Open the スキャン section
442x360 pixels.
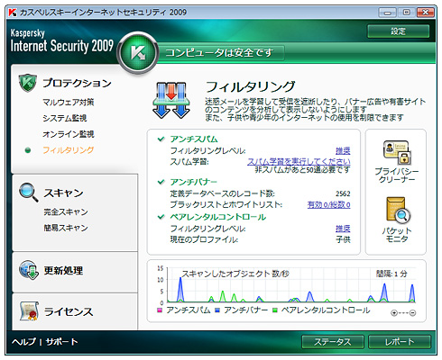tap(63, 193)
